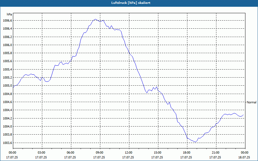
Task: Click the 21:00 time axis label
Action: (216, 153)
